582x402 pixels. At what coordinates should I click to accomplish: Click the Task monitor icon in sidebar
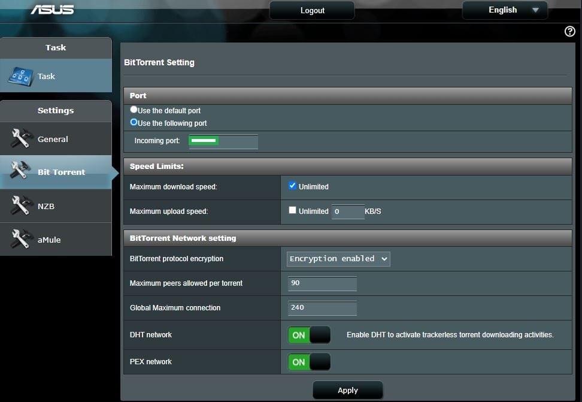(20, 76)
